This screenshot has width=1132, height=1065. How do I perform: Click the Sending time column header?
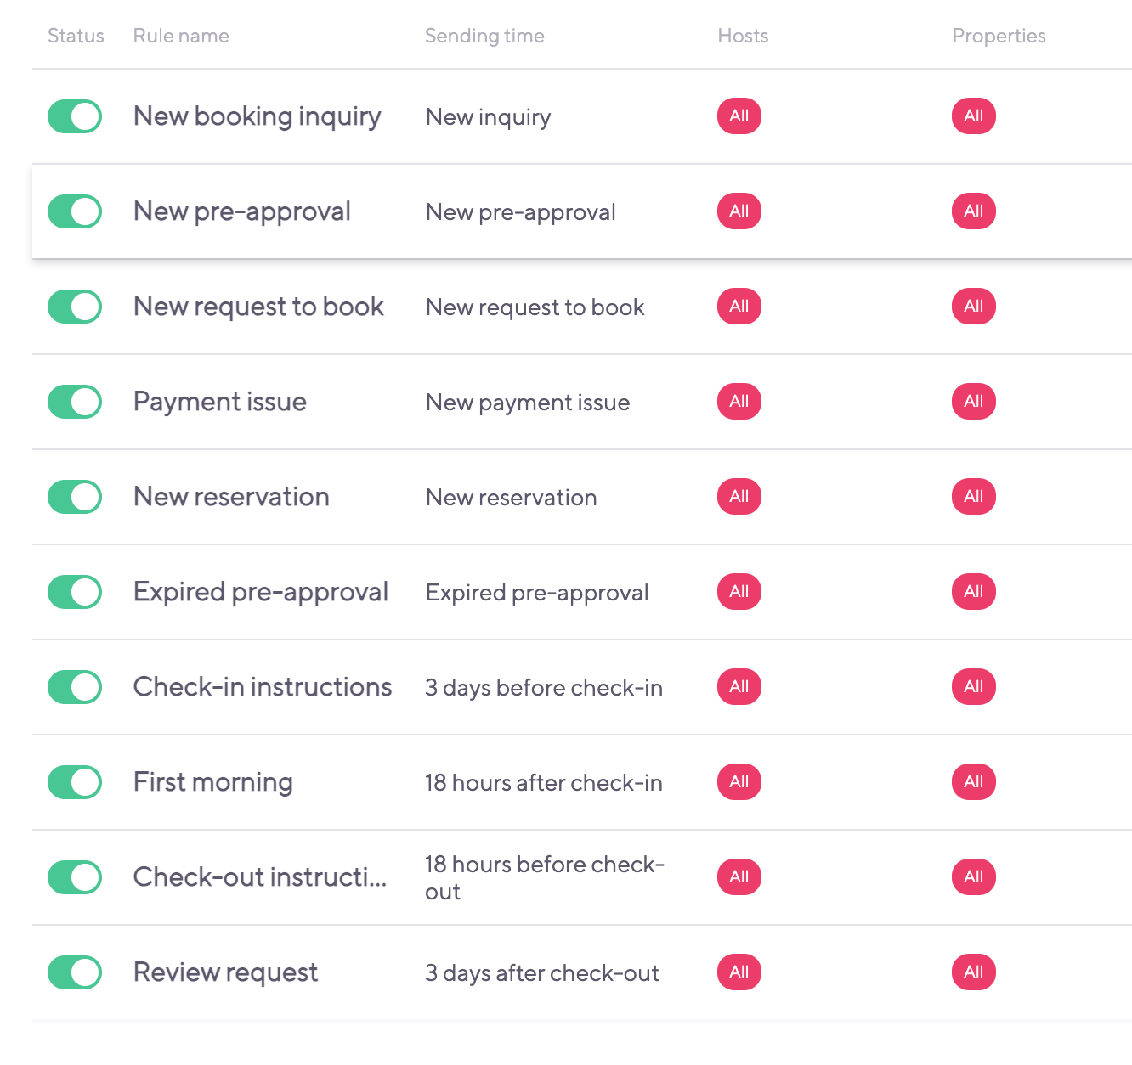484,36
